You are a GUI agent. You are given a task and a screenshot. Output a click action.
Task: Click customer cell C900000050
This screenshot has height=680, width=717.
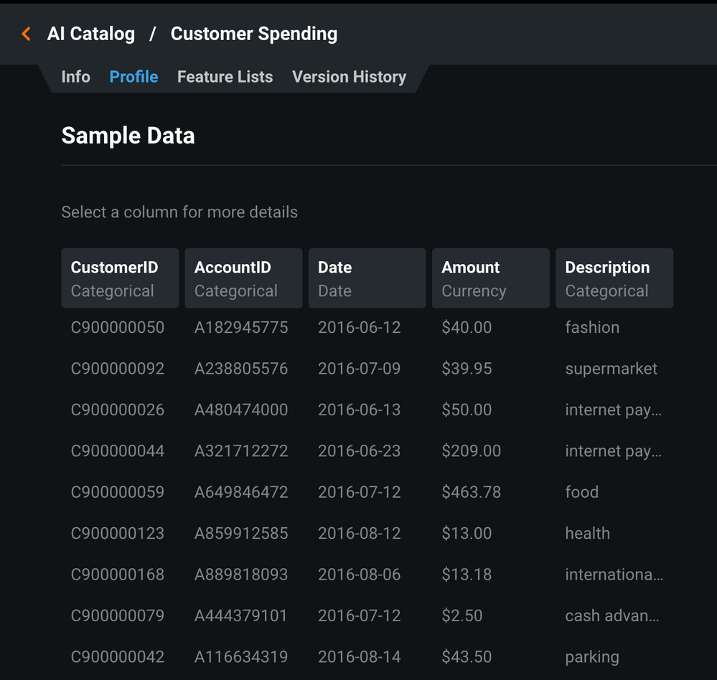[x=118, y=328]
